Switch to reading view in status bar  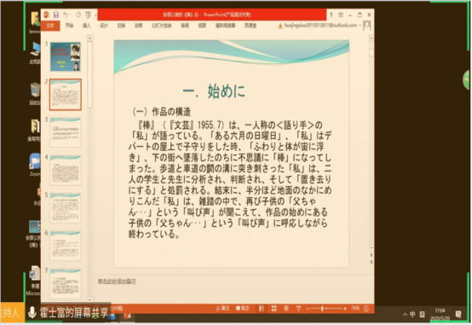[286, 308]
